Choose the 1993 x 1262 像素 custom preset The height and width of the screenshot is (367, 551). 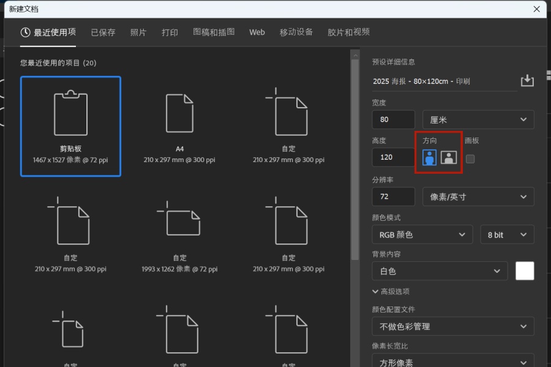(179, 236)
